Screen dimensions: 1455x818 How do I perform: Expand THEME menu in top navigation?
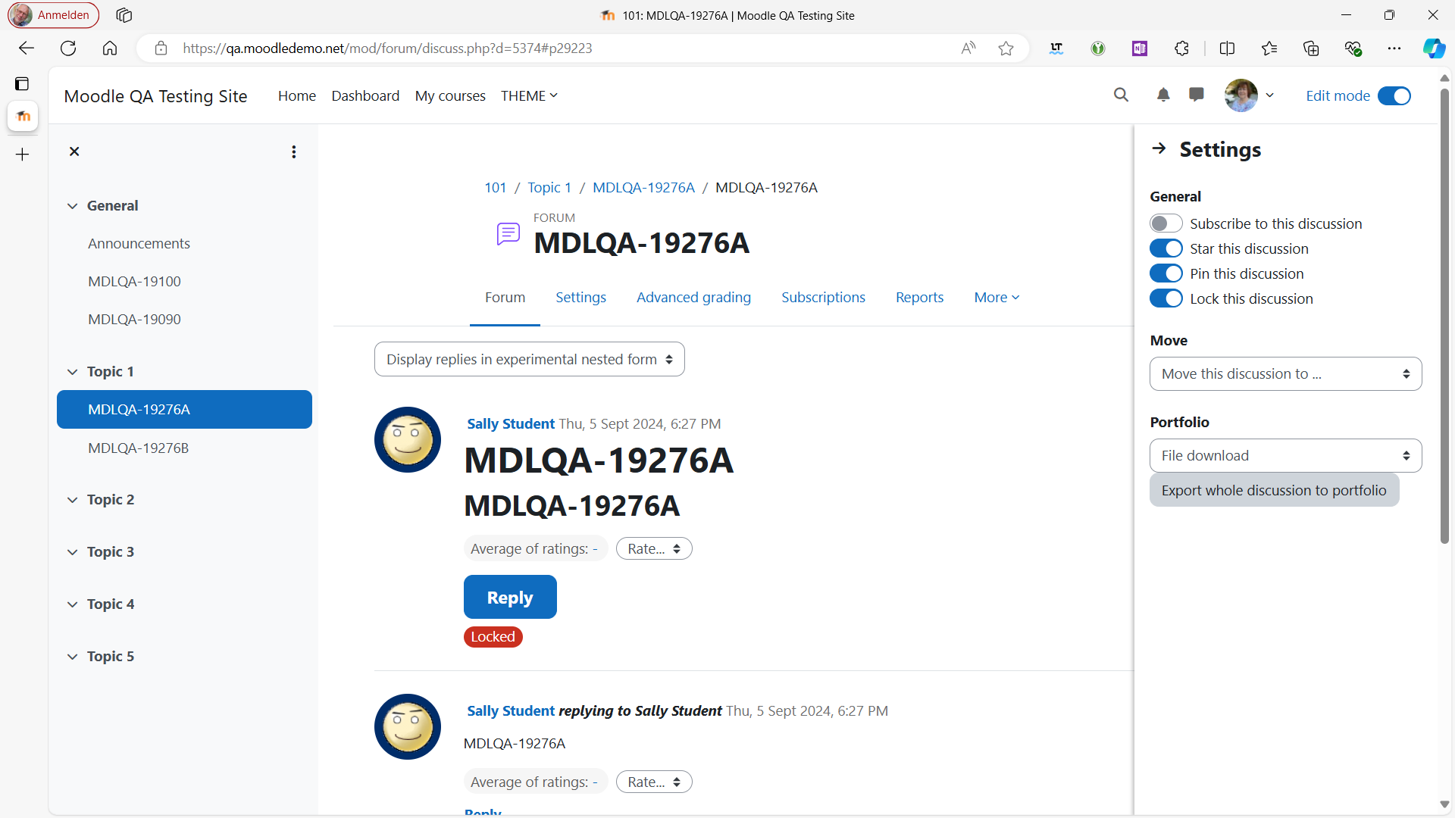(529, 95)
